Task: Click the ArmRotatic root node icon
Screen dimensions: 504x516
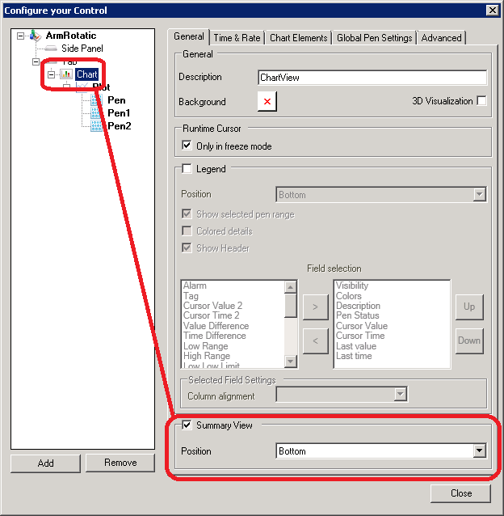Action: (x=35, y=36)
